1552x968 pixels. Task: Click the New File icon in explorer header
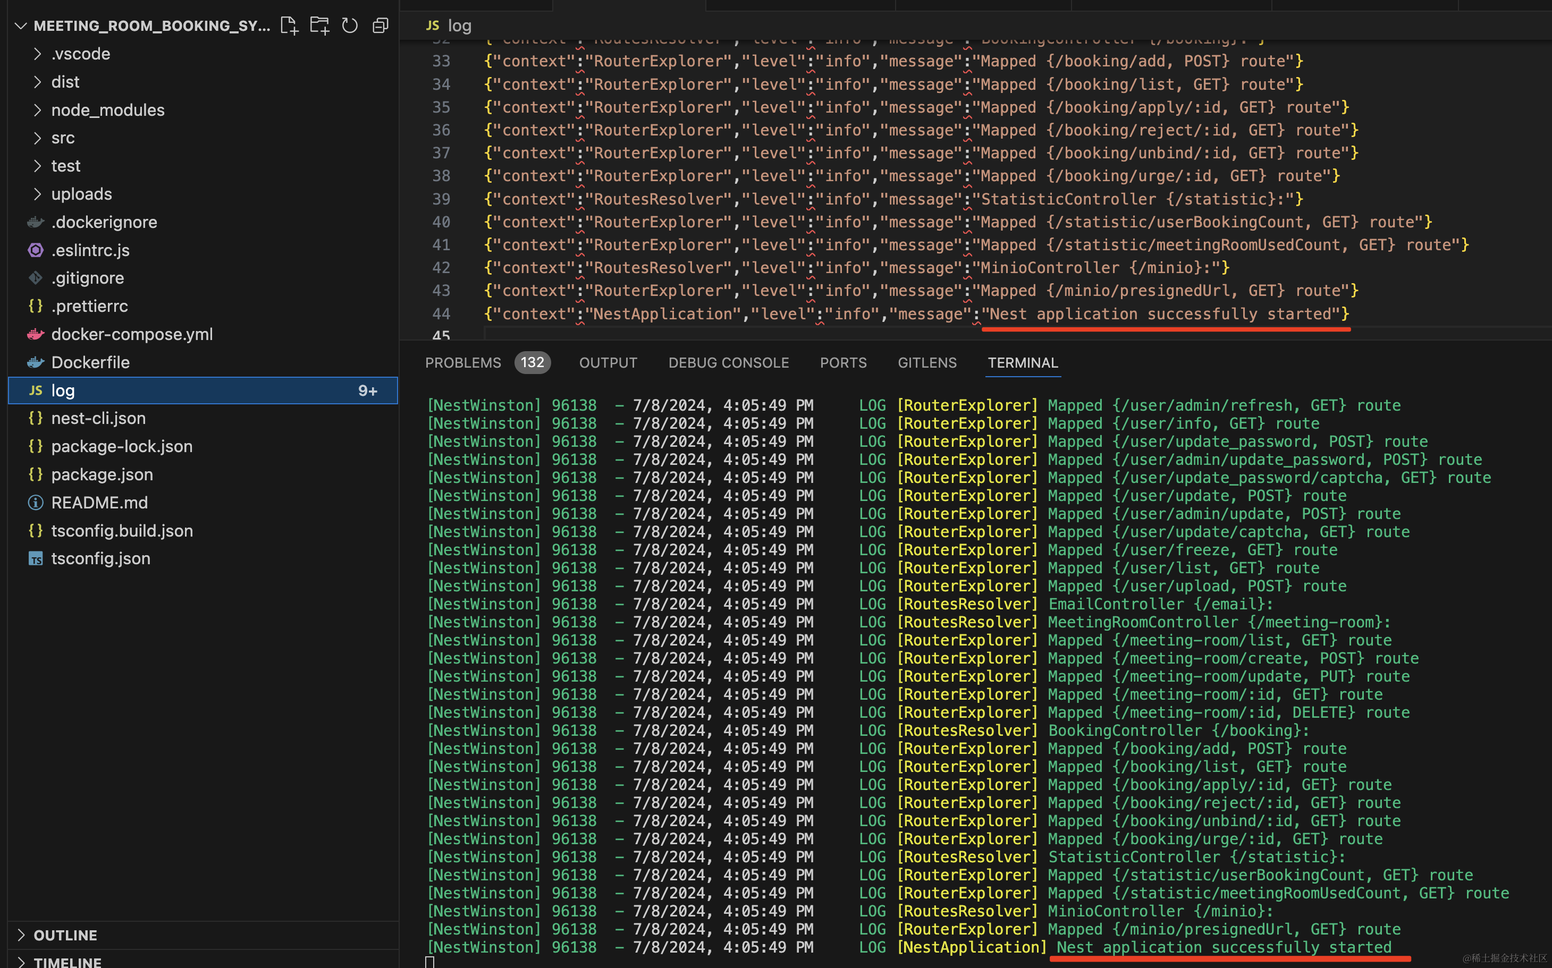coord(289,26)
